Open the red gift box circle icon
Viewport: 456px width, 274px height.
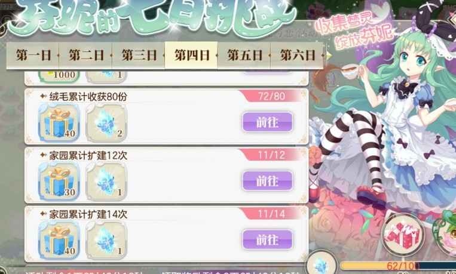click(403, 234)
